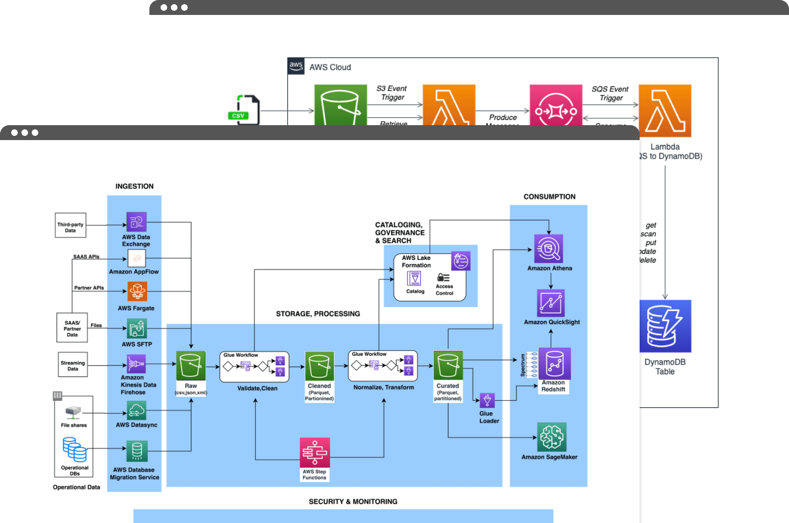Image resolution: width=789 pixels, height=523 pixels.
Task: Click the Amazon Athena icon
Action: (549, 248)
